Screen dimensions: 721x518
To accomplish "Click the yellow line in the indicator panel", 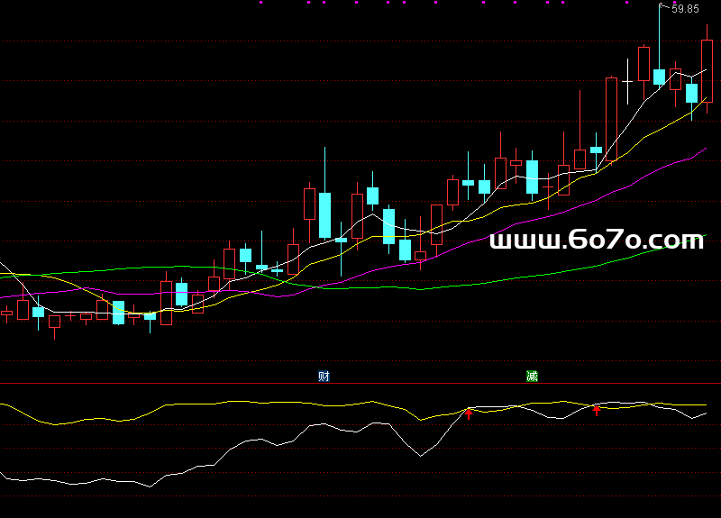I will tap(225, 403).
